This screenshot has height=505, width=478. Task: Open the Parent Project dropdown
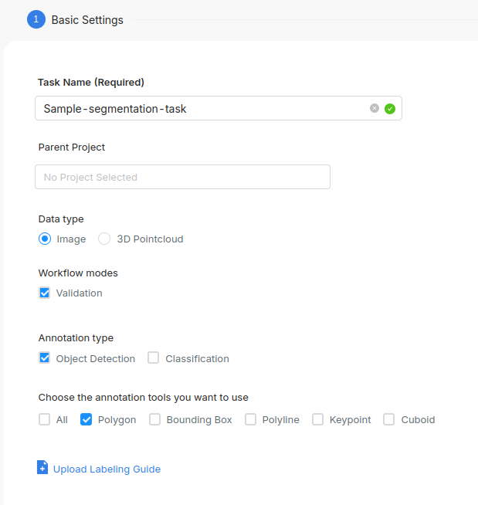(x=182, y=177)
